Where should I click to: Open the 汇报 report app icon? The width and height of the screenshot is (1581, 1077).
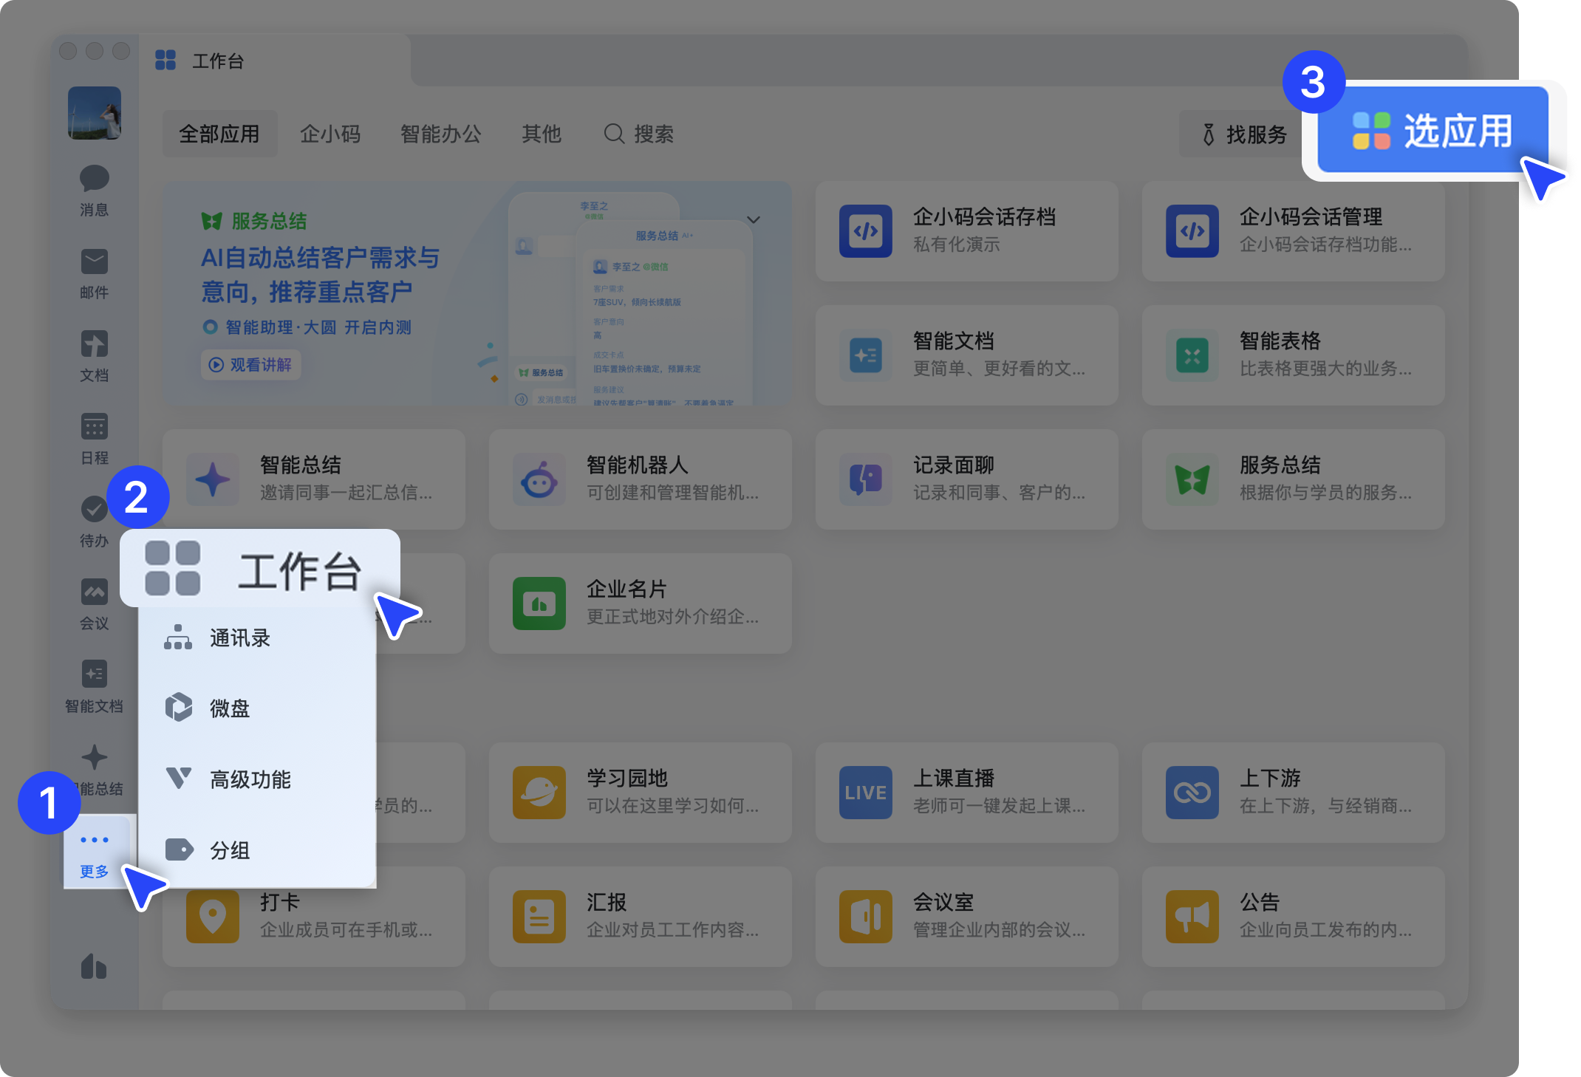point(539,917)
